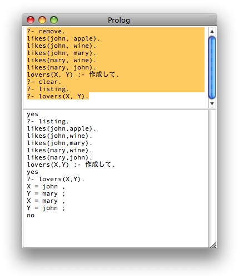Click the '?- clear.' query line

[x=44, y=82]
